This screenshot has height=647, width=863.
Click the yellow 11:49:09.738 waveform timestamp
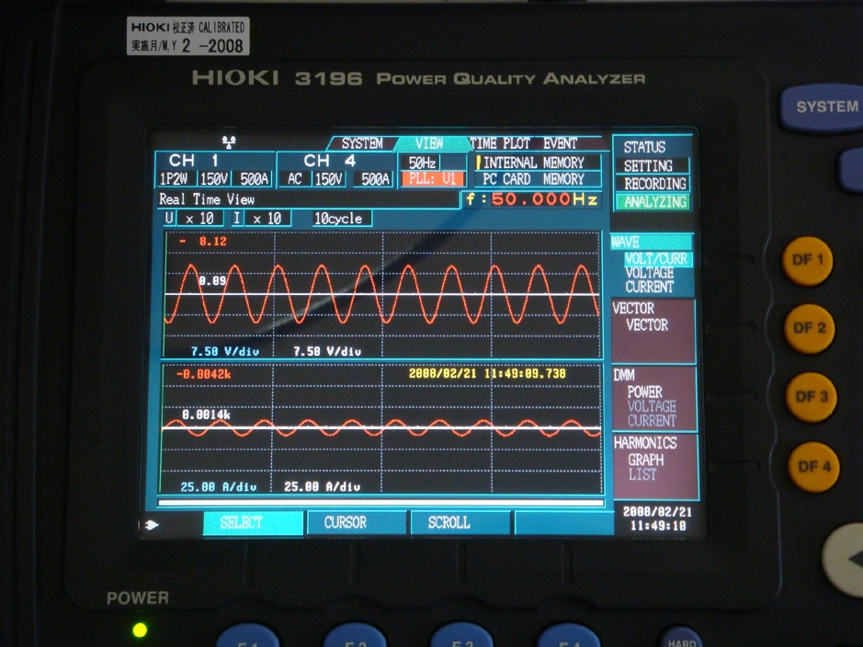pos(525,374)
